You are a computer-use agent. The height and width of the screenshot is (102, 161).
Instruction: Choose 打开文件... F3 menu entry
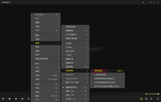[x=46, y=15]
